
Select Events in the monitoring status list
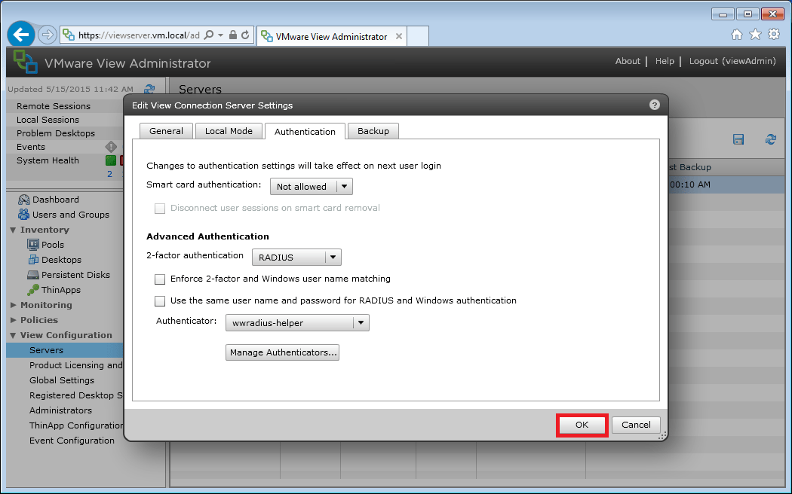click(31, 147)
